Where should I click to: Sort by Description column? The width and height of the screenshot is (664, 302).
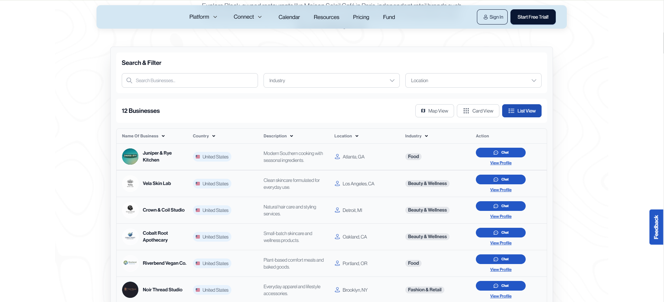point(278,136)
